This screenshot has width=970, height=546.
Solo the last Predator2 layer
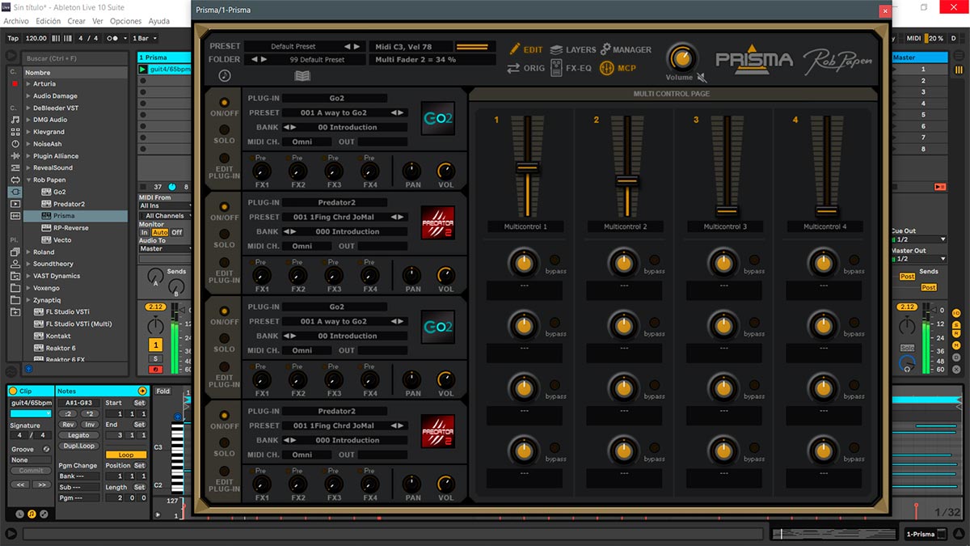223,443
